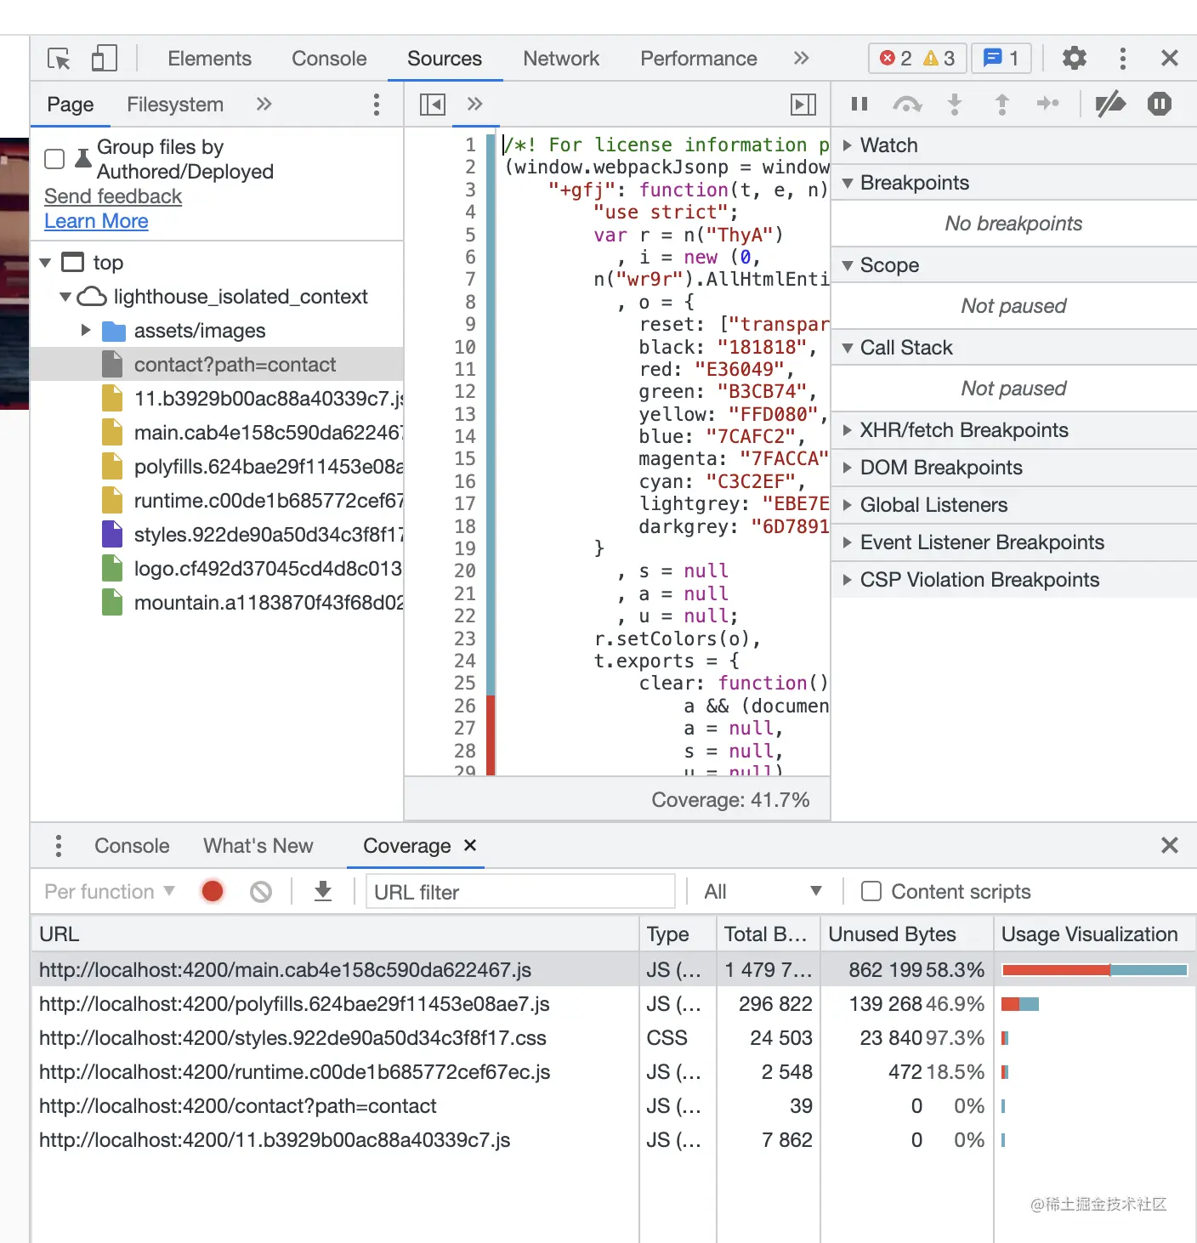
Task: Enable Content scripts checkbox
Action: (x=871, y=891)
